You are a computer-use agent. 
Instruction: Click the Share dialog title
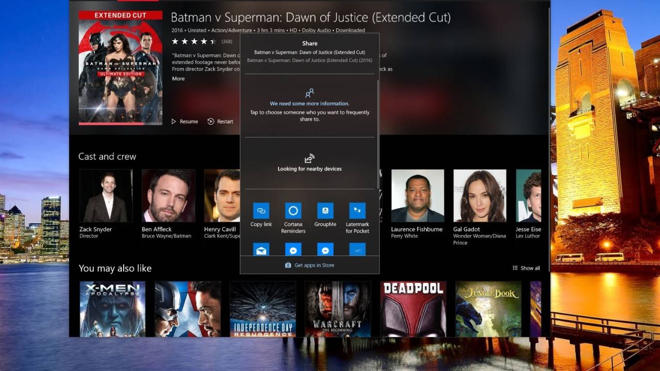click(x=309, y=43)
